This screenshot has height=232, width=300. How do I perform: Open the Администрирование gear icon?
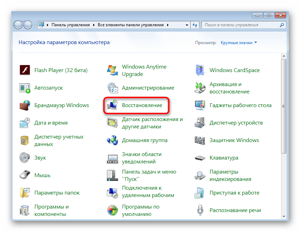(x=112, y=88)
